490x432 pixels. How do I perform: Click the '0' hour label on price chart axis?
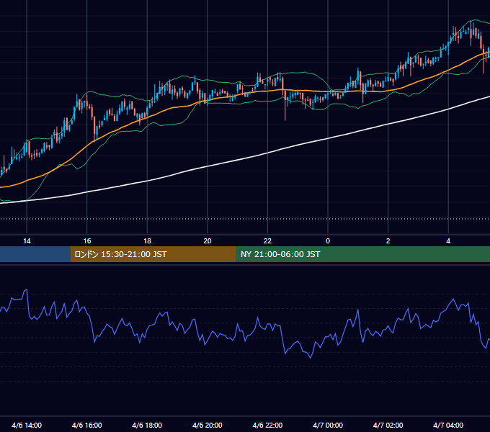tap(328, 241)
